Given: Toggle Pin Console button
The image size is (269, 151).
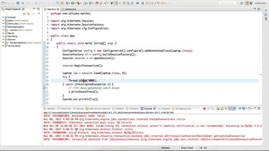Looking at the screenshot, I should click(240, 109).
